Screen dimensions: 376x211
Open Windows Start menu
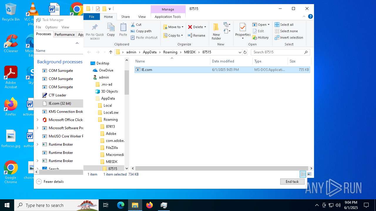click(x=7, y=205)
